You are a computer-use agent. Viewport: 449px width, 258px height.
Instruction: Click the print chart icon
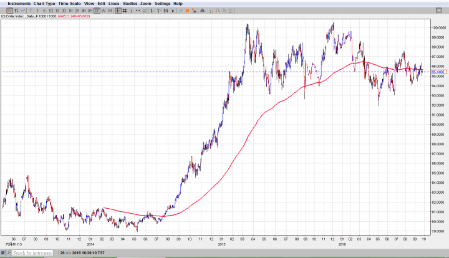[x=202, y=11]
